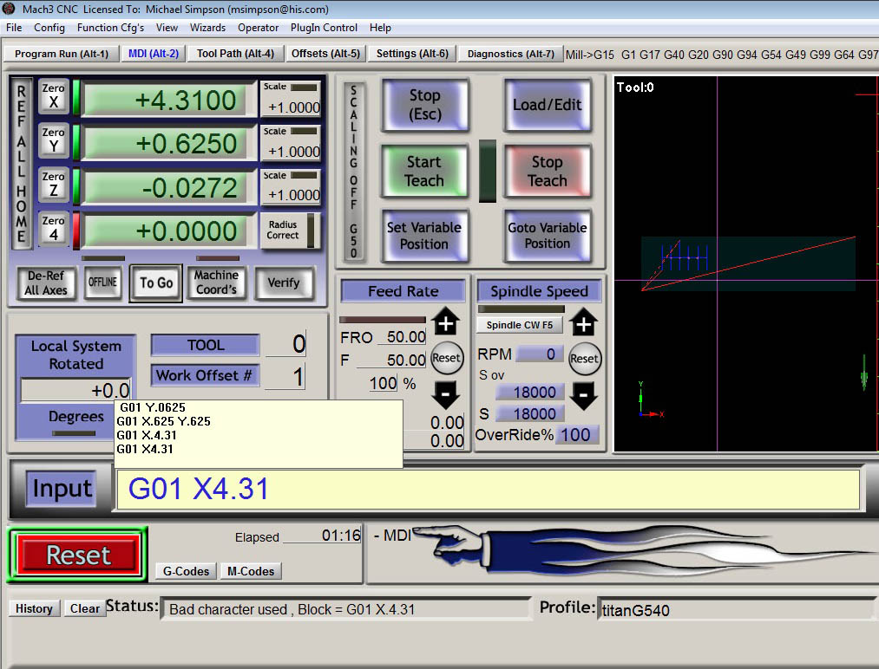The image size is (879, 669).
Task: Select history entry G01 X.625 Y.625
Action: pyautogui.click(x=164, y=421)
